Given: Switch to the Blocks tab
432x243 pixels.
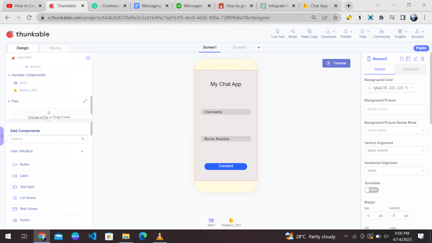Looking at the screenshot, I should [x=55, y=48].
